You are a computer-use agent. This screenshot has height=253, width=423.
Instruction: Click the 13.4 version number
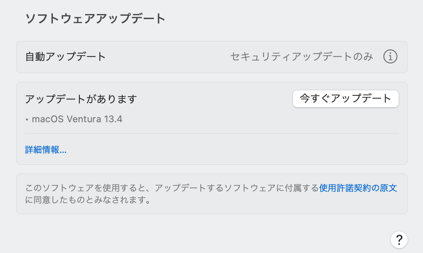(113, 119)
